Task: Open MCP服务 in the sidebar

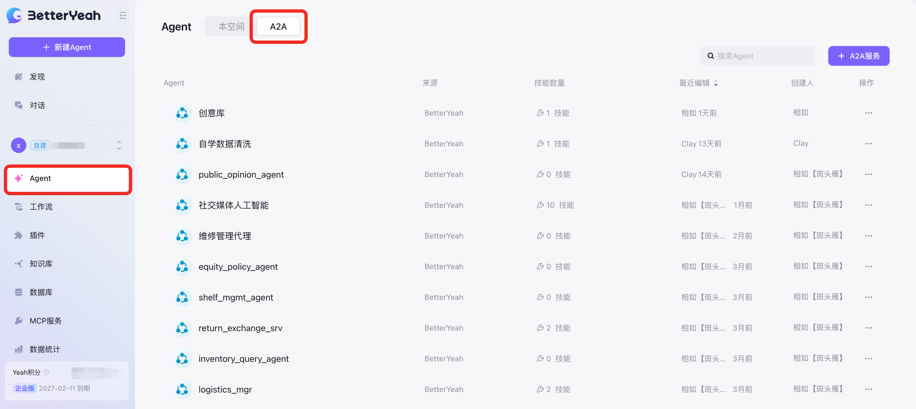Action: click(46, 320)
